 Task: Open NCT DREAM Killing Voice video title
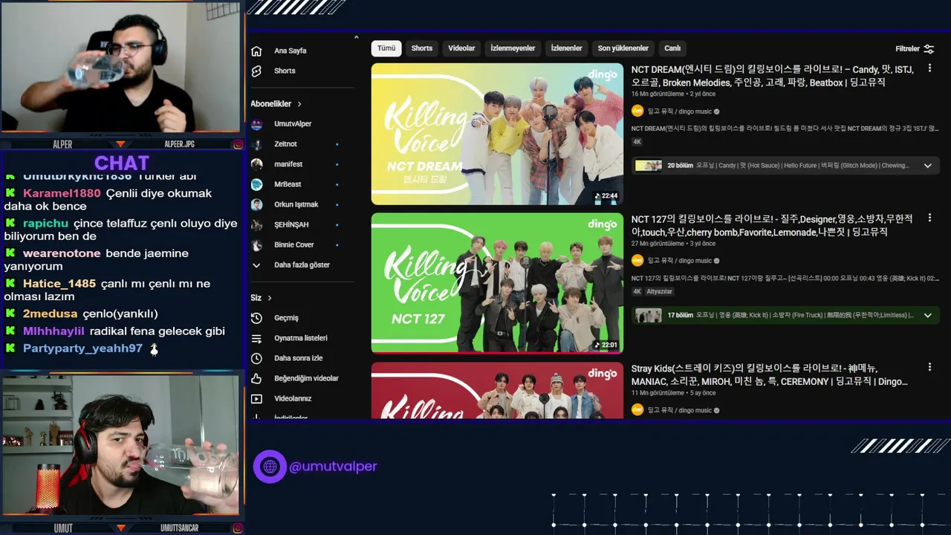coord(772,76)
